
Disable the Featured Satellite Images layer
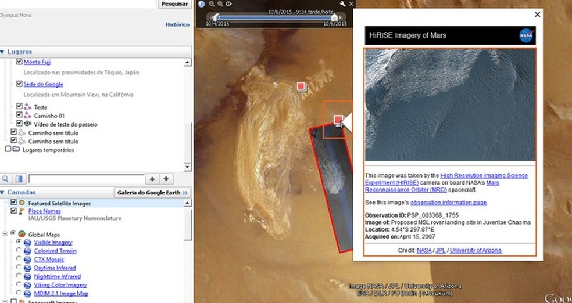[x=13, y=202]
